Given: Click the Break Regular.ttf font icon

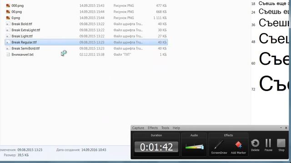Looking at the screenshot, I should (8, 42).
